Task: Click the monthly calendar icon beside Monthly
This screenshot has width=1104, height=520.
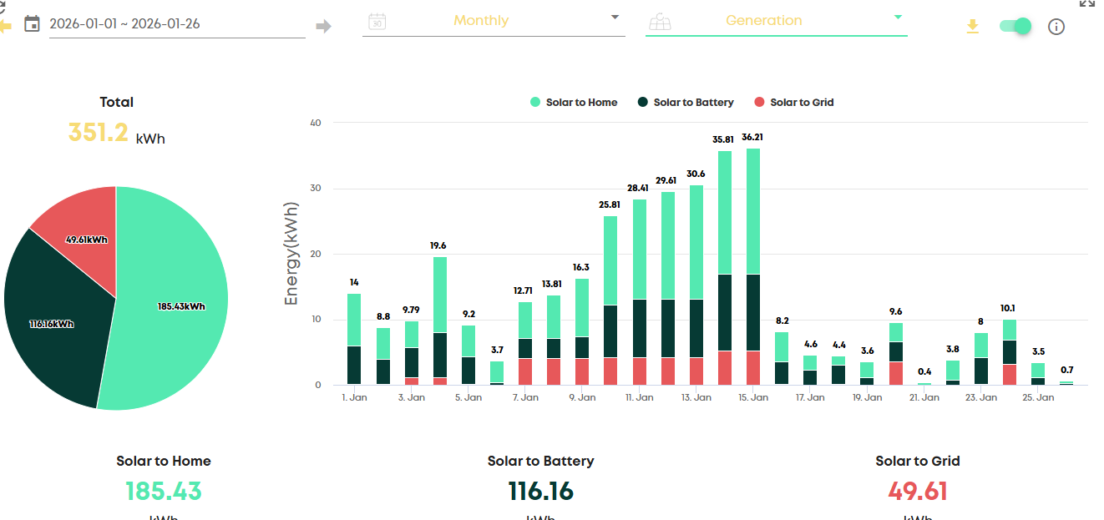Action: click(x=377, y=21)
